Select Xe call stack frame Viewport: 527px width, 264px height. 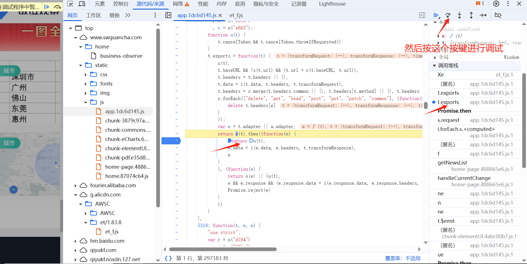pos(475,75)
